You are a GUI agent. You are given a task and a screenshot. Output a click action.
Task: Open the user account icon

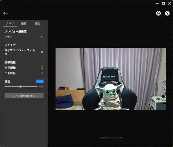(x=158, y=13)
